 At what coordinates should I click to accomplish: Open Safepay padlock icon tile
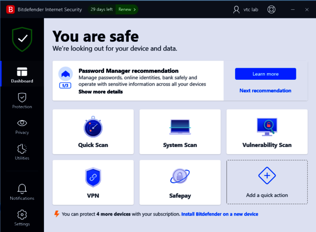(x=180, y=177)
